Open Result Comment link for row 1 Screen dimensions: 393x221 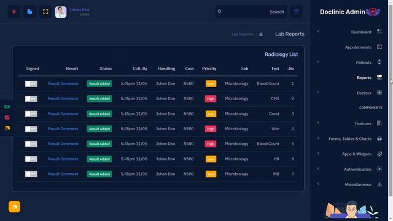click(x=63, y=83)
